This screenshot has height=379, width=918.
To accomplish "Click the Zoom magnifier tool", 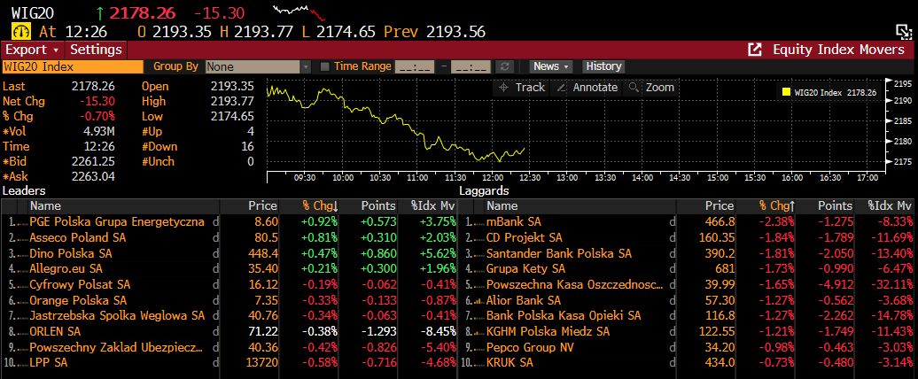I will point(651,88).
